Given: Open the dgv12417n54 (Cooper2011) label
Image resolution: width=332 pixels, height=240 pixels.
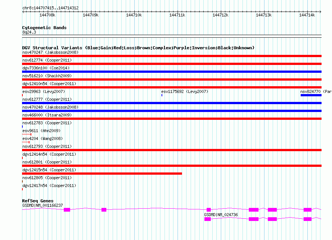Looking at the screenshot, I should coord(49,186).
